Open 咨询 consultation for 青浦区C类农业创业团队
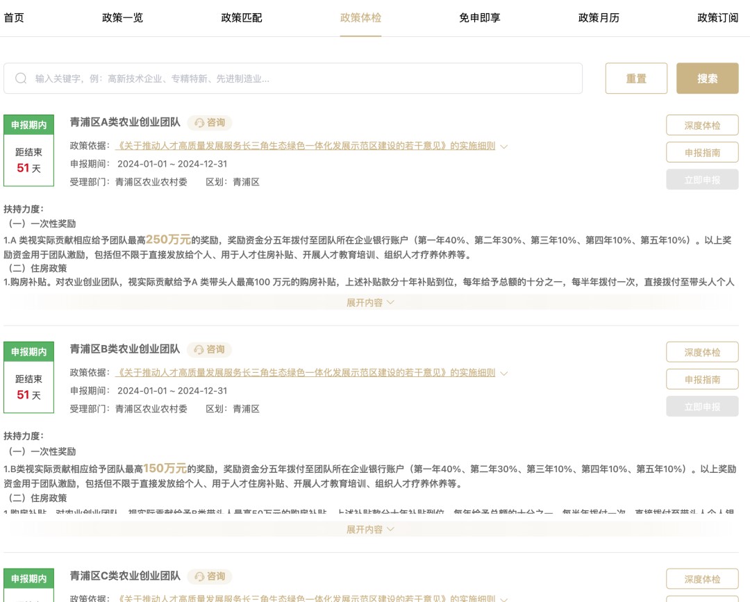This screenshot has width=750, height=602. [210, 577]
